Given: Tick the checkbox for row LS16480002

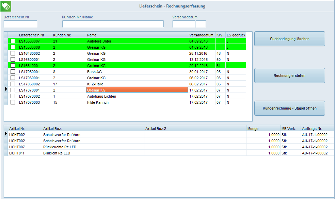Looking at the screenshot, I should 13,53.
